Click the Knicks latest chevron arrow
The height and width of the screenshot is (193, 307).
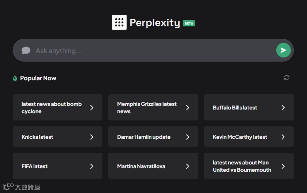[x=92, y=137]
